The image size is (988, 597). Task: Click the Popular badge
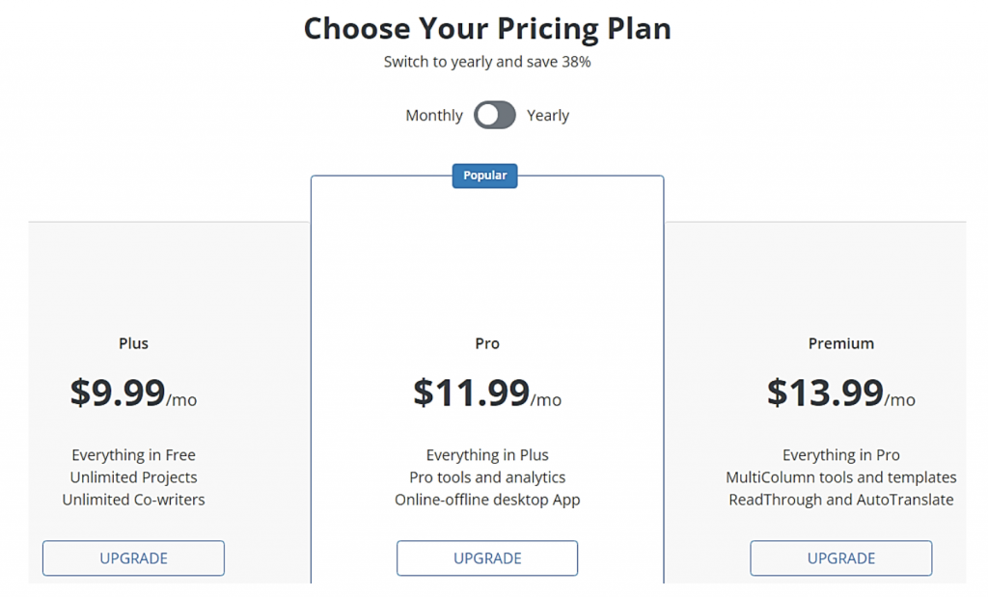[485, 176]
